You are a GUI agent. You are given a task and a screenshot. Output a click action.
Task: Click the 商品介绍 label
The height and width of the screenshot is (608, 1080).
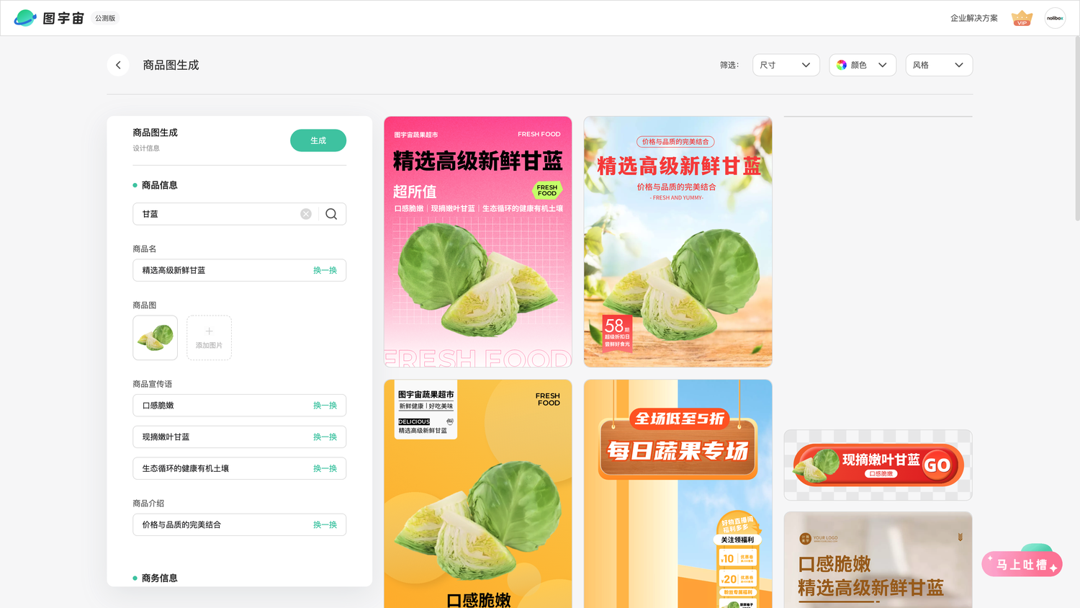pyautogui.click(x=148, y=504)
